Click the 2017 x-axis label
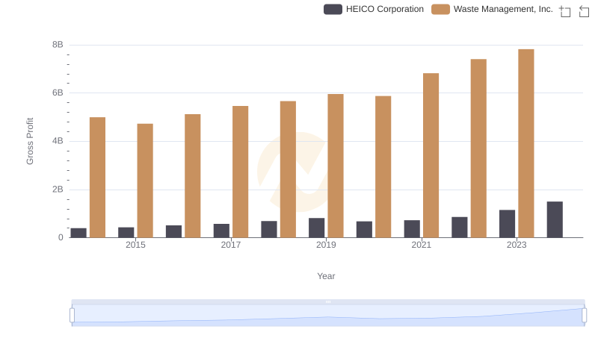This screenshot has height=344, width=598. click(x=231, y=245)
